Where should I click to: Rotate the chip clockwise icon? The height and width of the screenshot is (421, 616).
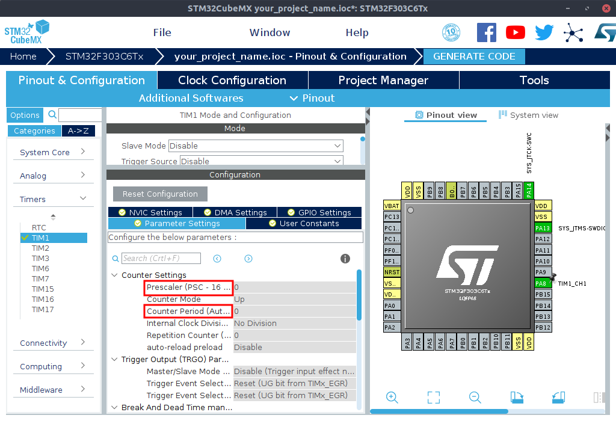517,397
